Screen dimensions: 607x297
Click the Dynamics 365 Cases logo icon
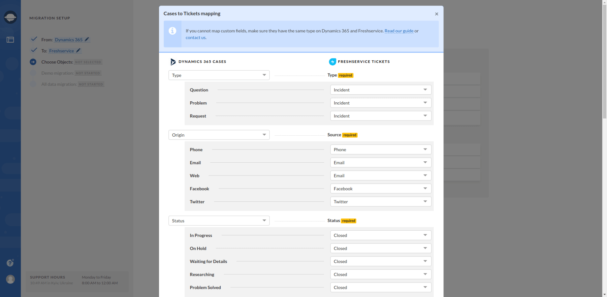tap(173, 62)
